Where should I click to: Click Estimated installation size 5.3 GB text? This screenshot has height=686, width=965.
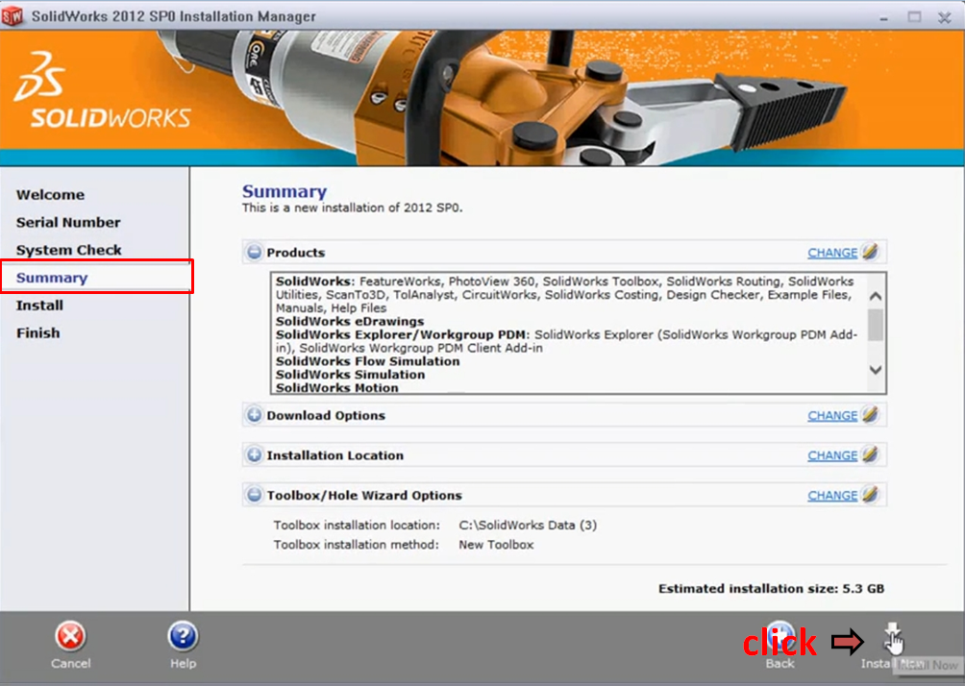pos(771,589)
